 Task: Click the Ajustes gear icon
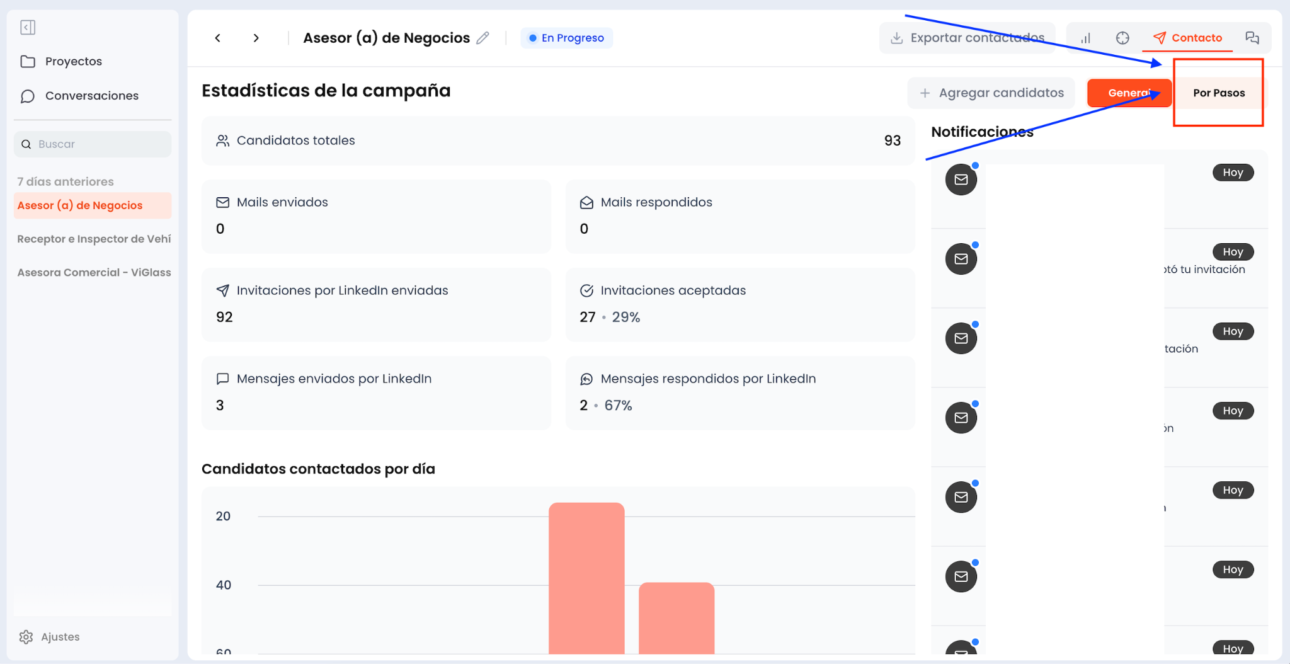pyautogui.click(x=26, y=637)
